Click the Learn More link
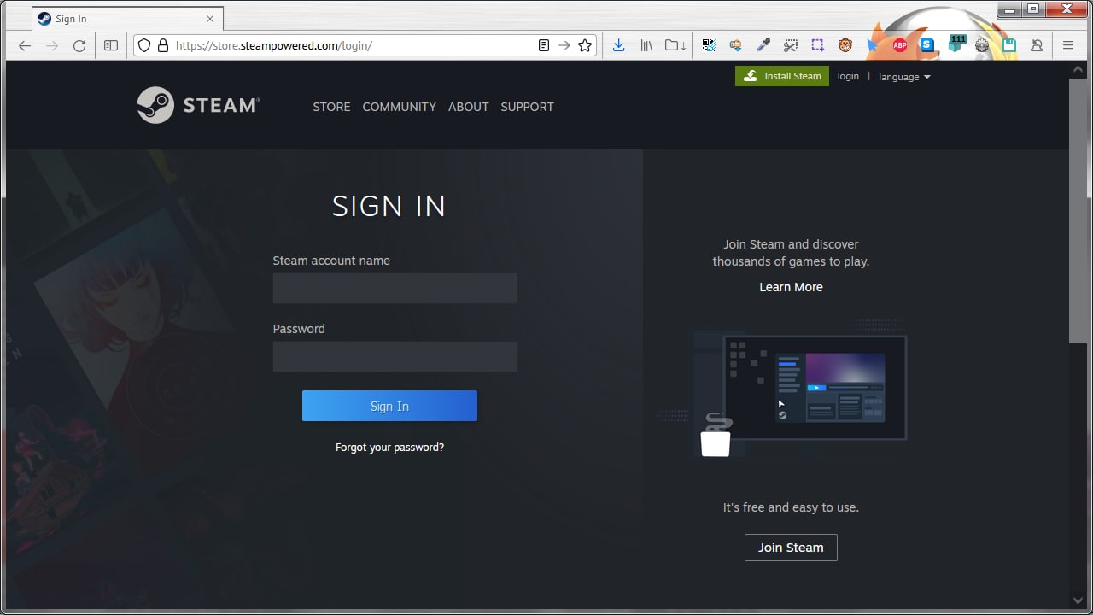 [x=791, y=287]
